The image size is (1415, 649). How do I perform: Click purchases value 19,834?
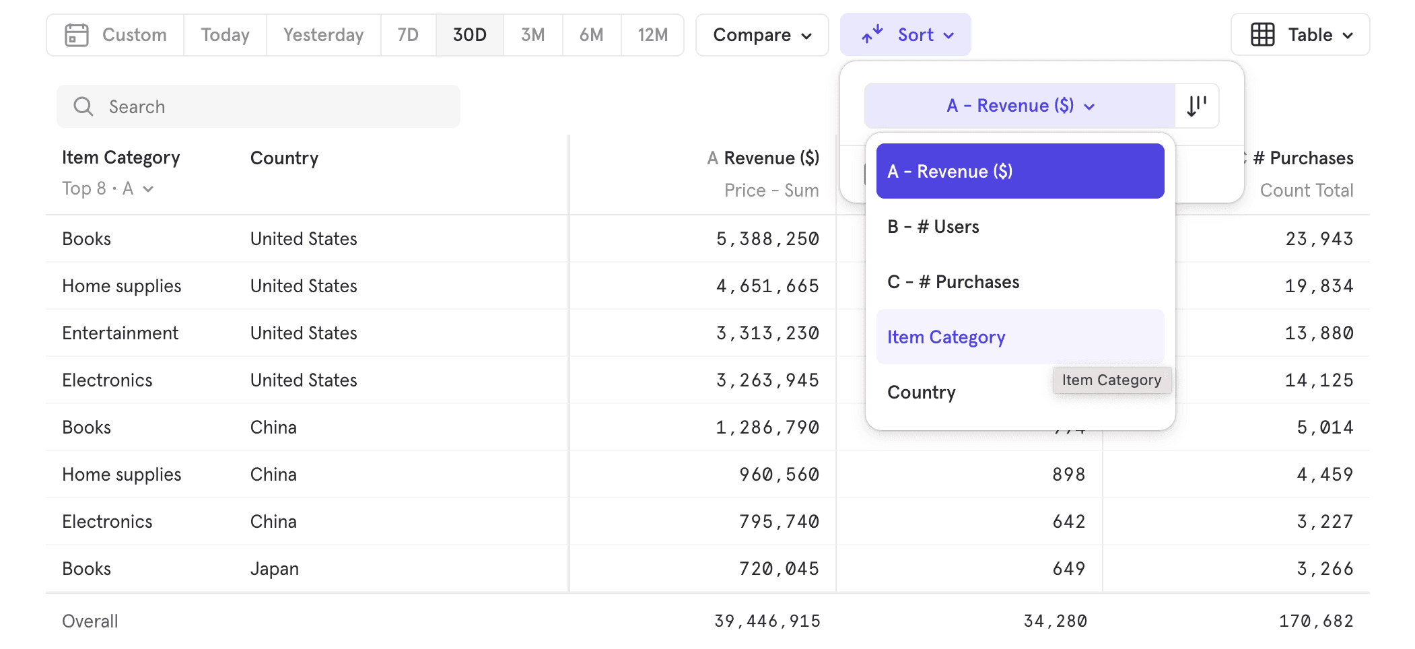[1319, 286]
